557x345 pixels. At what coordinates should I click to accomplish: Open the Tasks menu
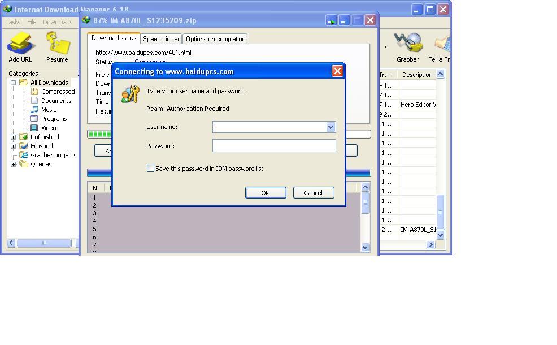[13, 22]
